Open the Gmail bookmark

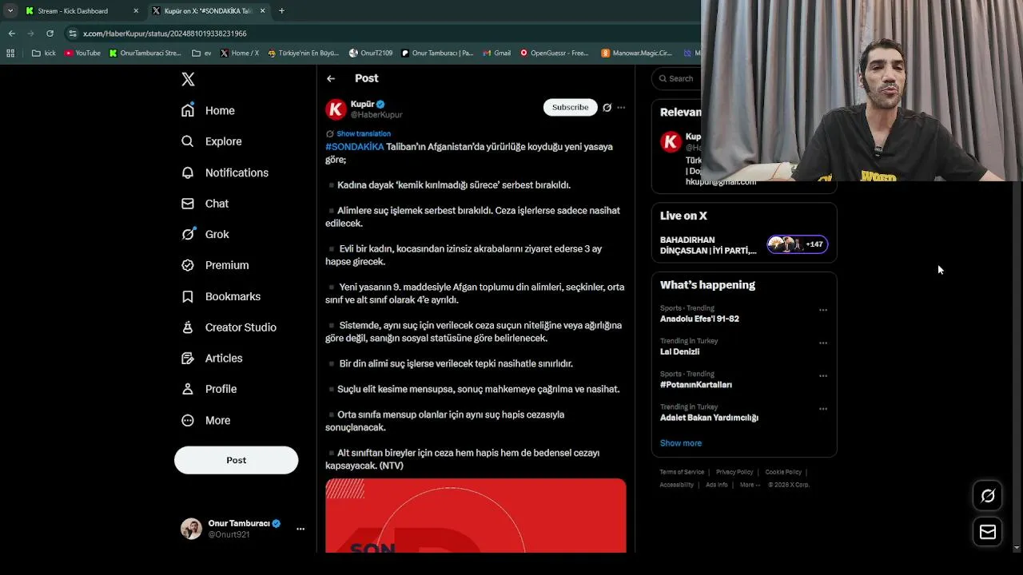[496, 54]
